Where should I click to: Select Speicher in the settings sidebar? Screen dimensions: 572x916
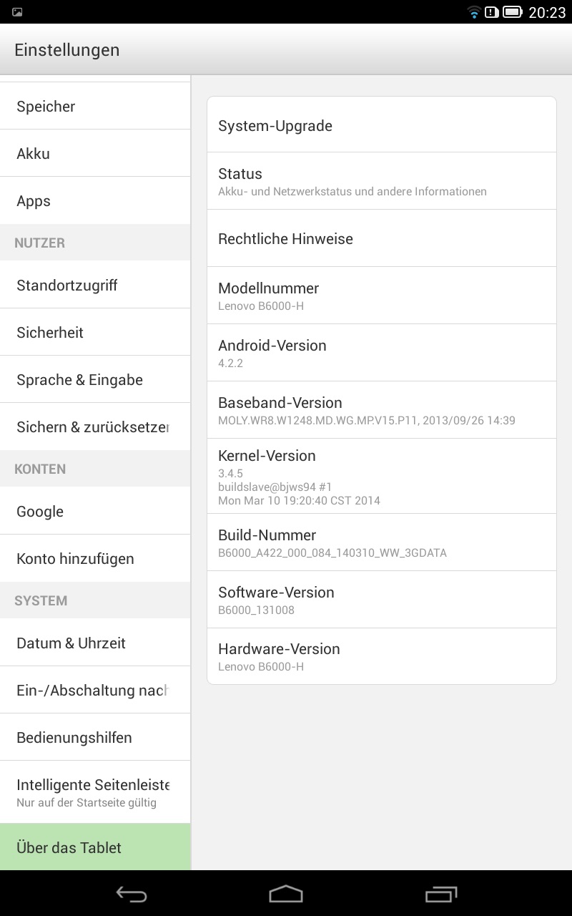(x=95, y=106)
